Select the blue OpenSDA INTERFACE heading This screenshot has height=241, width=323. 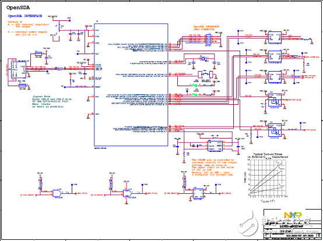coord(25,16)
